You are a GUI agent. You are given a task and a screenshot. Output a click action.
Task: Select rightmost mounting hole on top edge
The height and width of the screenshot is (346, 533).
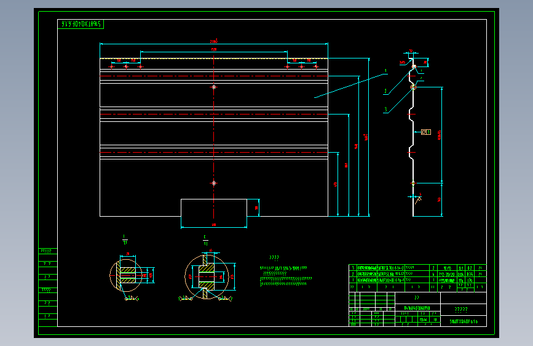click(316, 66)
